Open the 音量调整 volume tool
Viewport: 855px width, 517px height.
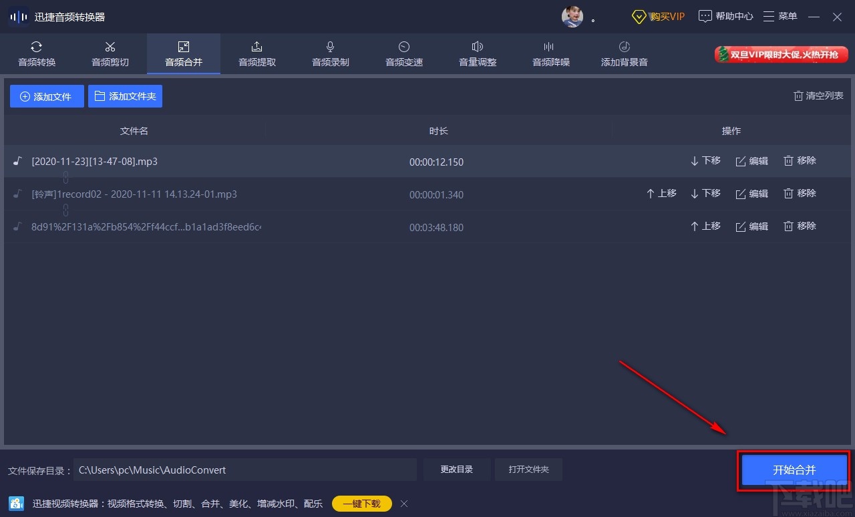pyautogui.click(x=477, y=53)
